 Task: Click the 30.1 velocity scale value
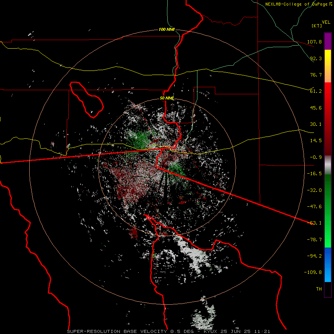tap(316, 124)
